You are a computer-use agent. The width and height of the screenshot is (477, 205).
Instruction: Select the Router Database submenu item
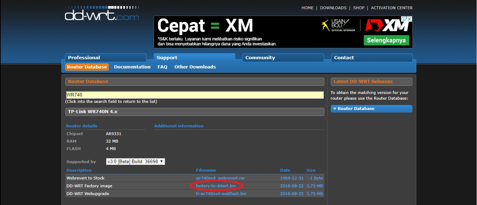pyautogui.click(x=87, y=67)
